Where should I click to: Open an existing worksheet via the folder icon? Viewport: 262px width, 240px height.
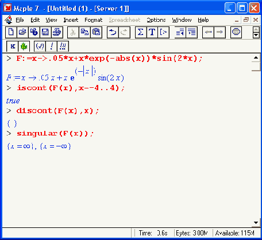coord(22,32)
